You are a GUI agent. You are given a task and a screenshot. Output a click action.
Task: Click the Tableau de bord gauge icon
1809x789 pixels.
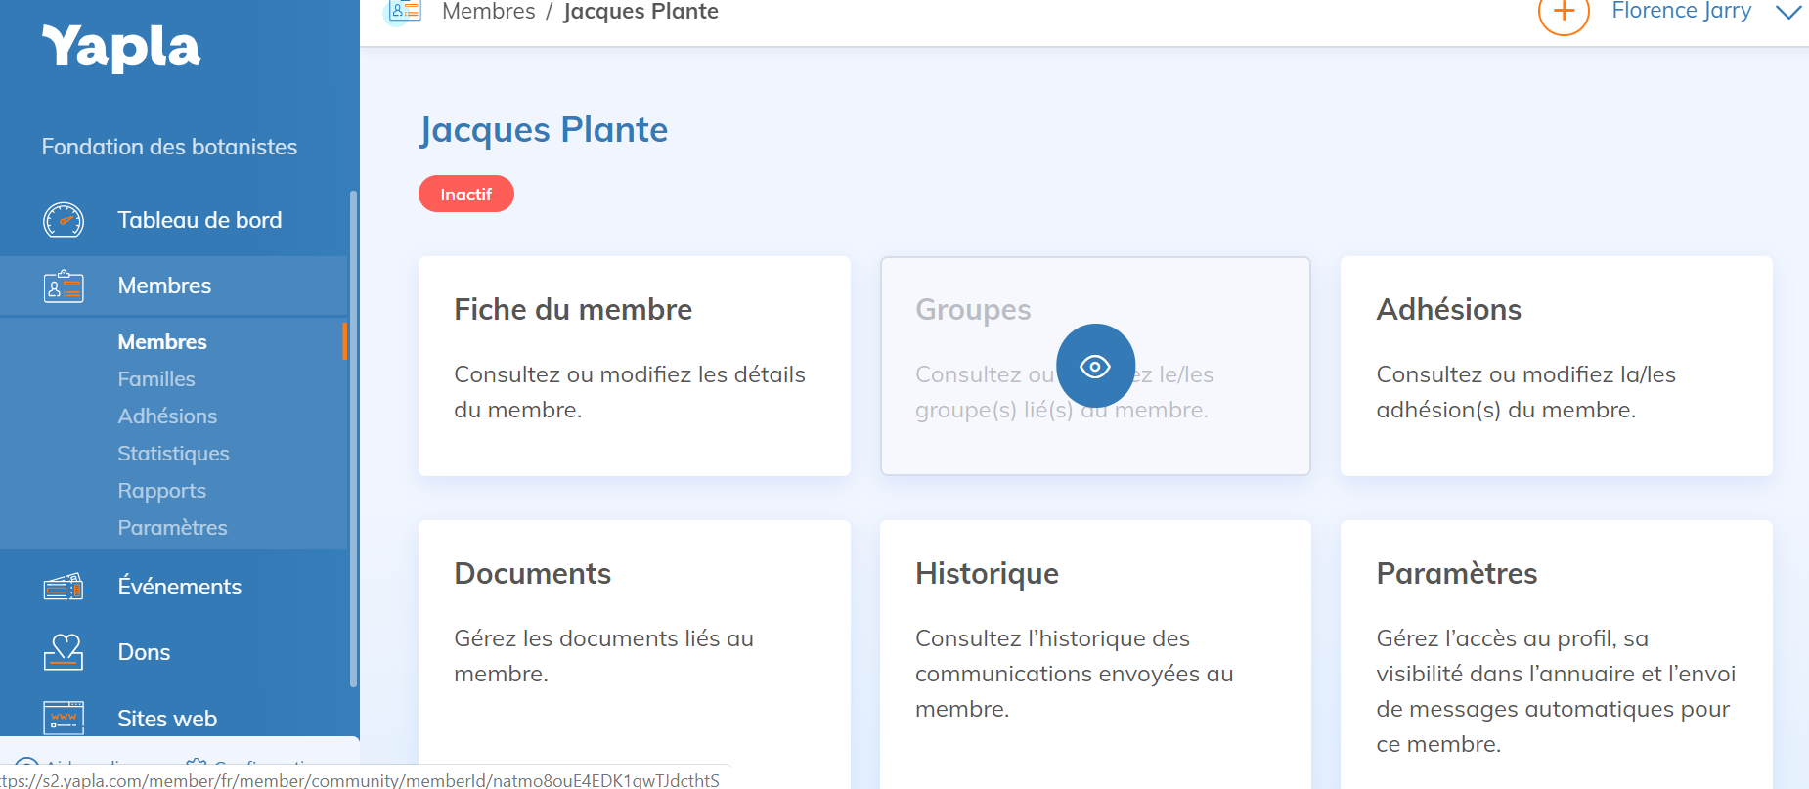pyautogui.click(x=64, y=220)
